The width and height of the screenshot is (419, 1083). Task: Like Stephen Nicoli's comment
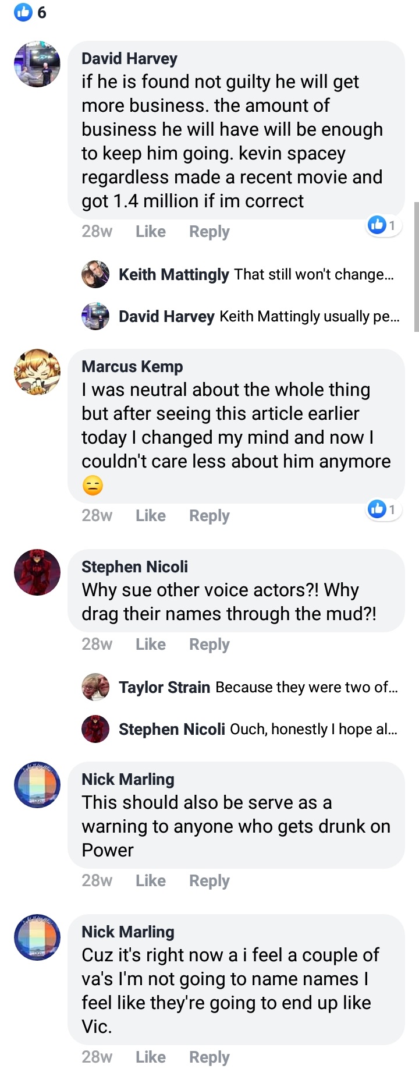pyautogui.click(x=151, y=644)
